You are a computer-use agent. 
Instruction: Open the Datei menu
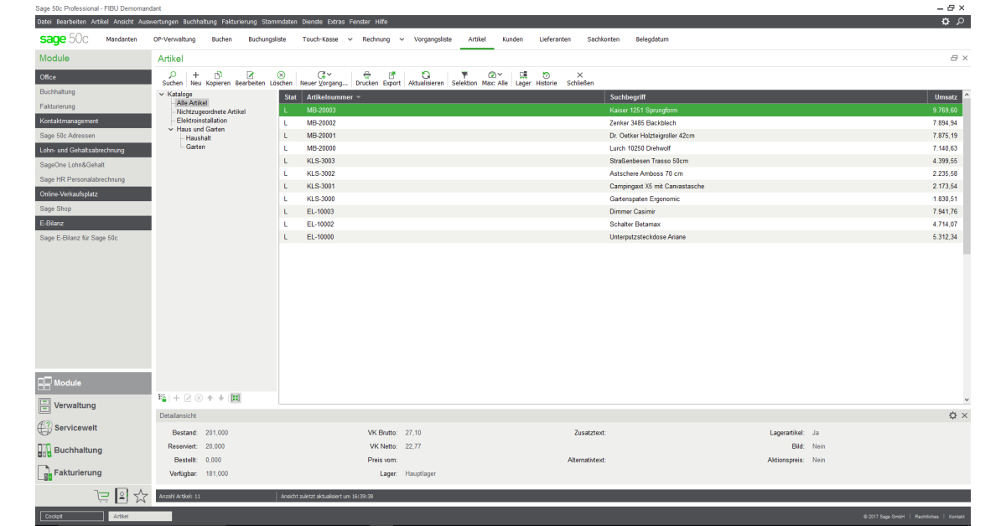(44, 21)
